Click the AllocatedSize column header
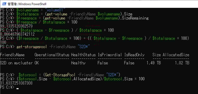198x94 pixels. click(176, 55)
